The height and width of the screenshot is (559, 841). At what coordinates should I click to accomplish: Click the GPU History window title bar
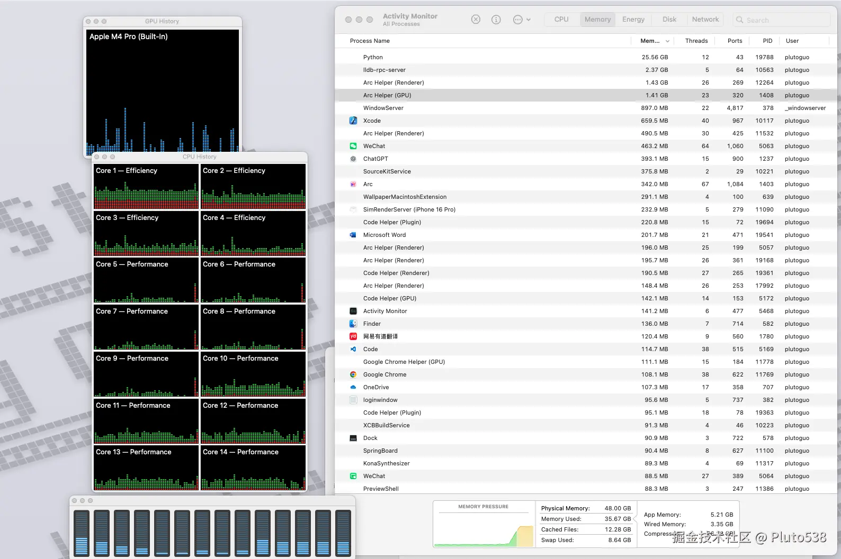pyautogui.click(x=163, y=21)
